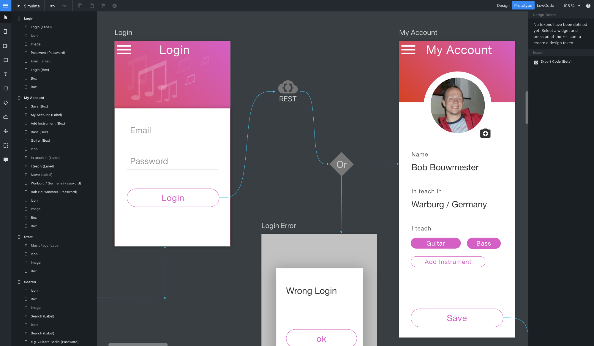The height and width of the screenshot is (346, 594).
Task: Open the hamburger main menu
Action: pyautogui.click(x=5, y=6)
